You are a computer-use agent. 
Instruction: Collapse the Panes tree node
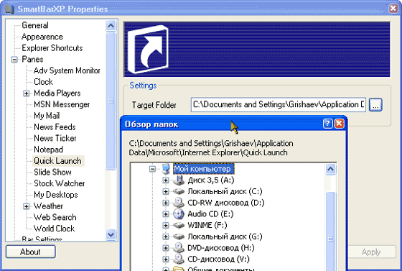(x=14, y=60)
